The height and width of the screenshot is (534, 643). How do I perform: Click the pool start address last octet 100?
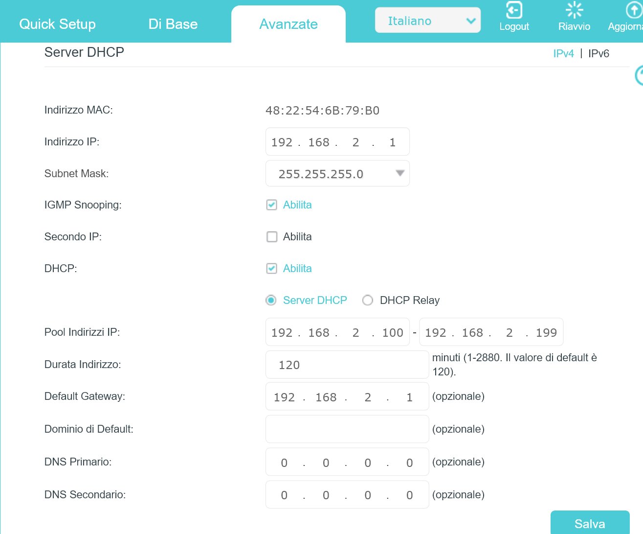[393, 333]
